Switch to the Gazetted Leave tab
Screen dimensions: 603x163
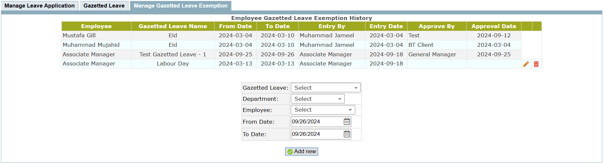104,6
